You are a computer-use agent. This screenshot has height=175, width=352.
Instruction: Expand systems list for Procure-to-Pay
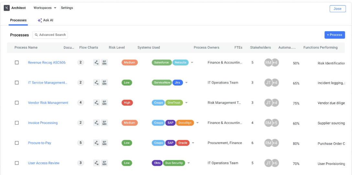click(193, 143)
